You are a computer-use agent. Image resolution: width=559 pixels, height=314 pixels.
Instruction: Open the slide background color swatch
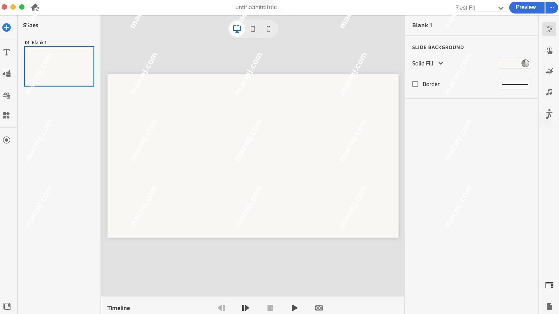514,63
